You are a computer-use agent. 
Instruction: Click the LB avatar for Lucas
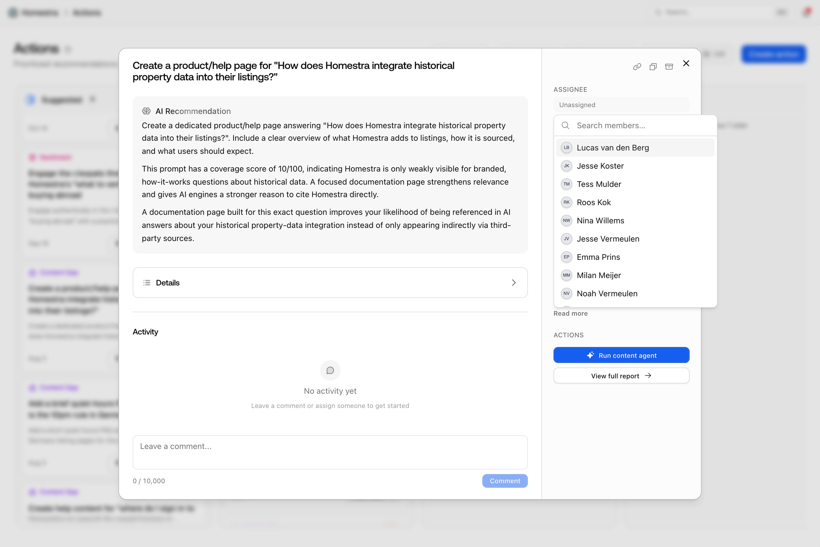point(567,148)
